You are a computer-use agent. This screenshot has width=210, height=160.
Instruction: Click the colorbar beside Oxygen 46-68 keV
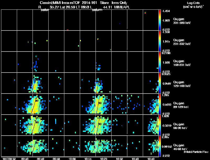pyautogui.click(x=160, y=146)
